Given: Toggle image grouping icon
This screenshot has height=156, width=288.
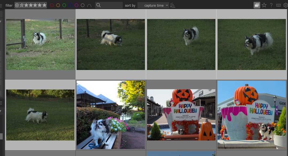Looking at the screenshot, I should click(257, 5).
